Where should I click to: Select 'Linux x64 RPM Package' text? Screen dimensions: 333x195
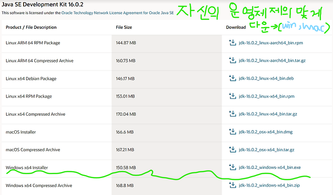(x=29, y=97)
